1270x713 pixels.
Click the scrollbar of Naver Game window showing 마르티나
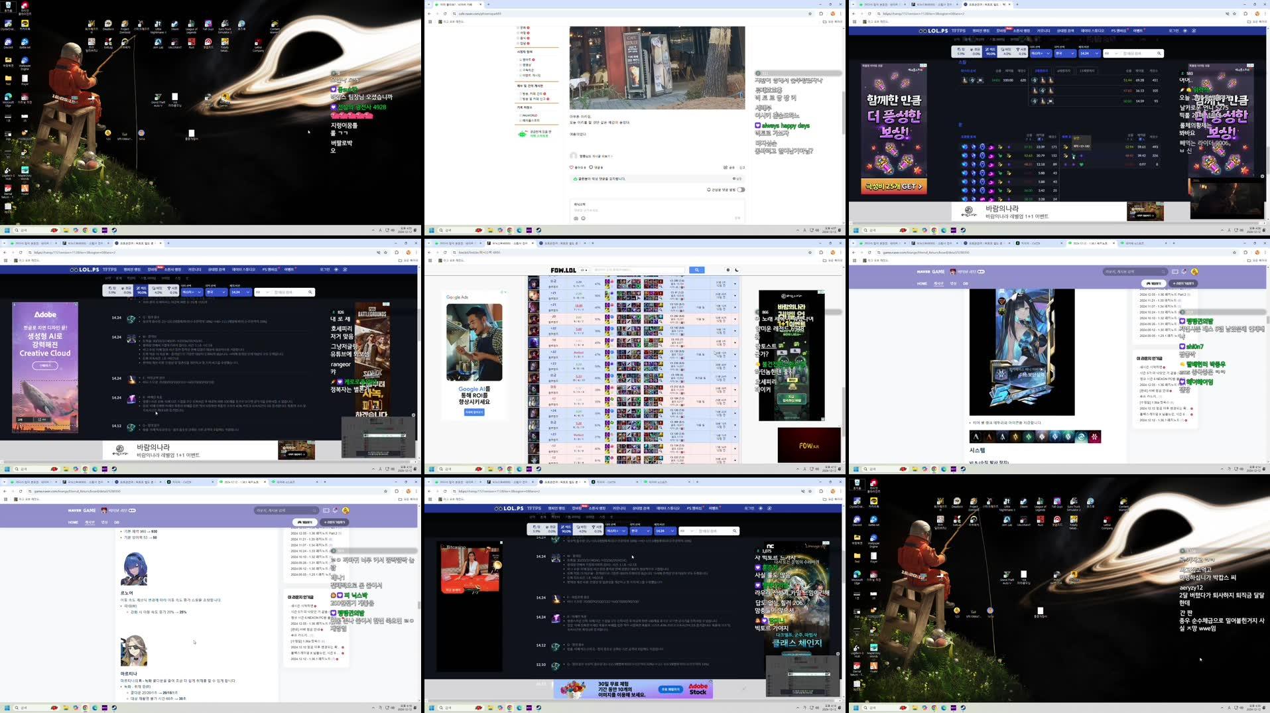tap(418, 605)
